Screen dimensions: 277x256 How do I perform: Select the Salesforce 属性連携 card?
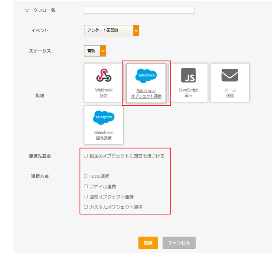click(x=103, y=125)
